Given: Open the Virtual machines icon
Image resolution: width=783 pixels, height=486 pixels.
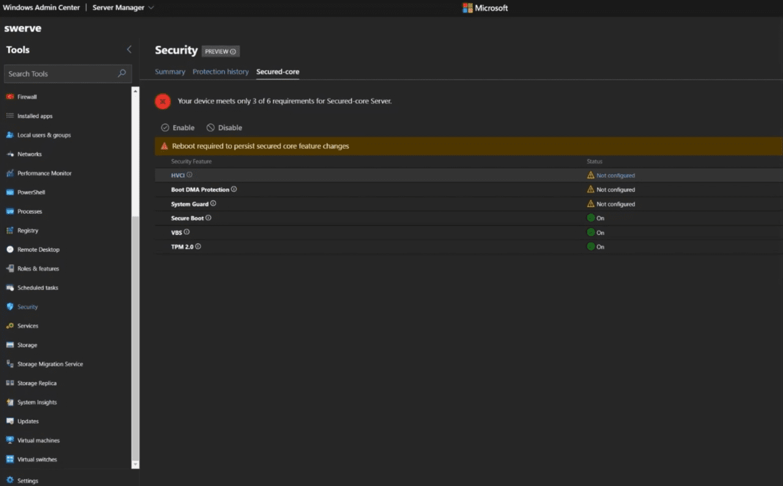Looking at the screenshot, I should coord(10,440).
